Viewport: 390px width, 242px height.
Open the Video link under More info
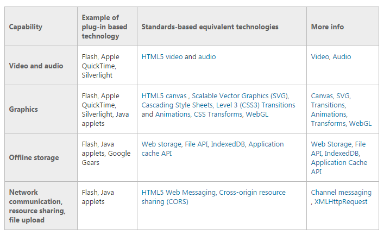tap(320, 57)
